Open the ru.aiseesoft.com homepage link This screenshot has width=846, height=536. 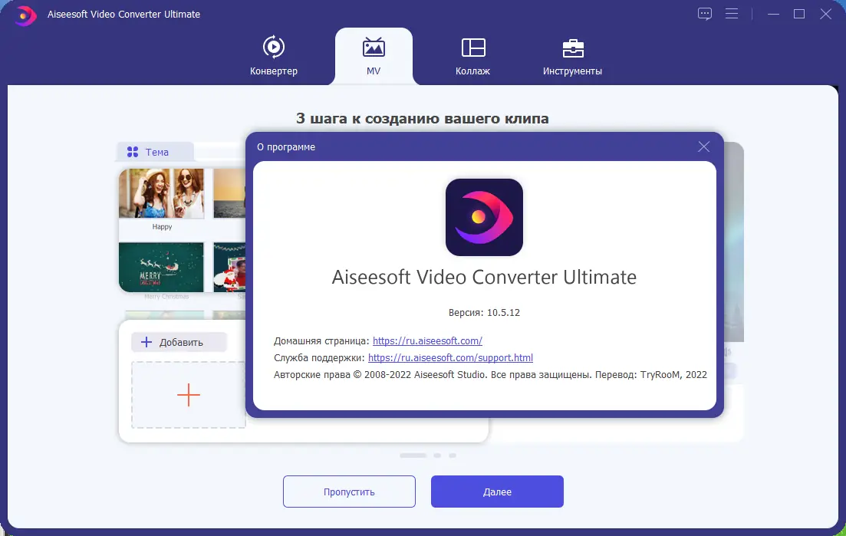(x=427, y=340)
